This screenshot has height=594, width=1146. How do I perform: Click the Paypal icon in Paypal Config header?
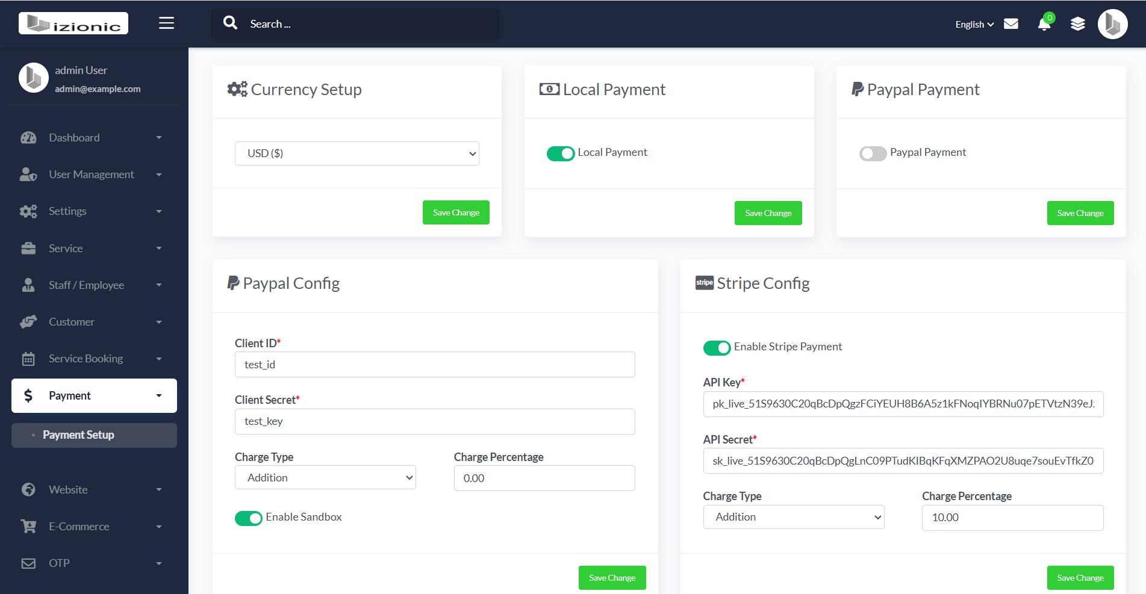[x=233, y=282]
